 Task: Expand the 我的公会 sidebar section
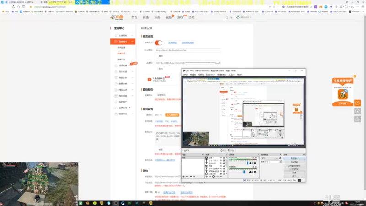(x=123, y=78)
